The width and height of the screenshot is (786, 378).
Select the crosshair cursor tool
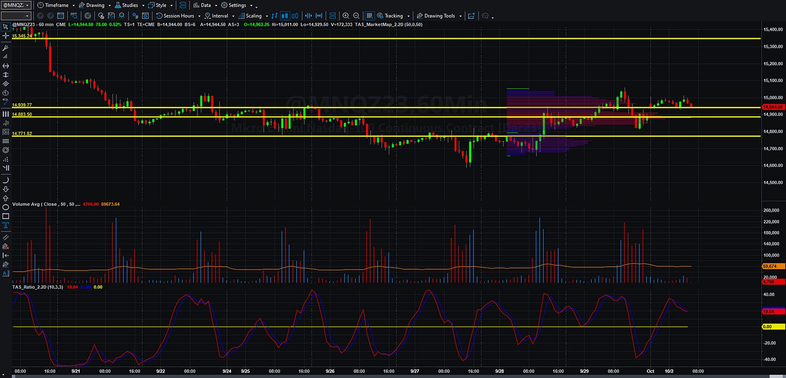pyautogui.click(x=5, y=36)
